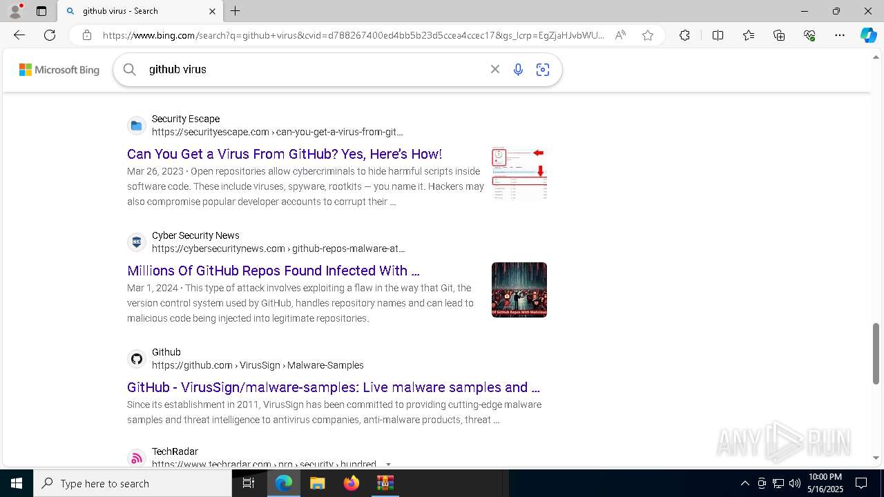The width and height of the screenshot is (884, 497).
Task: Open the Extensions puzzle icon
Action: pyautogui.click(x=684, y=35)
